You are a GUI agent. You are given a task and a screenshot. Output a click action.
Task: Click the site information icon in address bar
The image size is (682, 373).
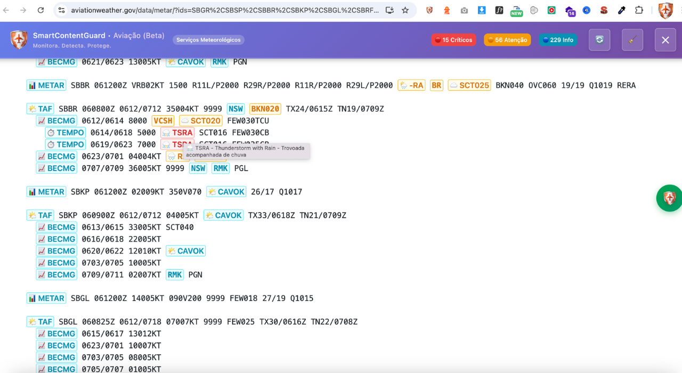click(62, 10)
